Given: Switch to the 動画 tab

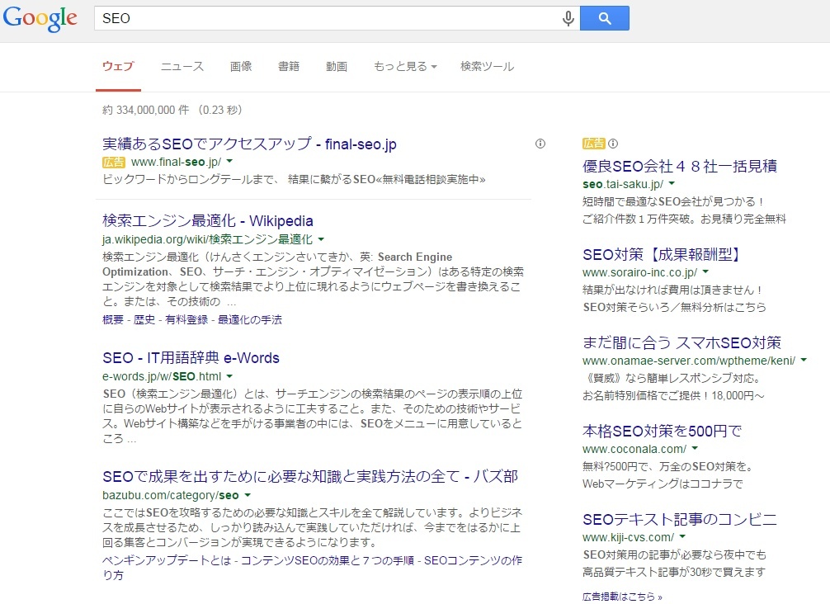Looking at the screenshot, I should point(337,67).
